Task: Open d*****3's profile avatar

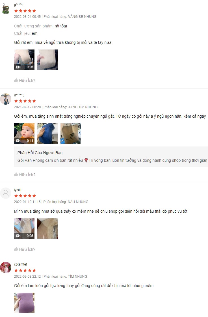Action: coord(6,99)
